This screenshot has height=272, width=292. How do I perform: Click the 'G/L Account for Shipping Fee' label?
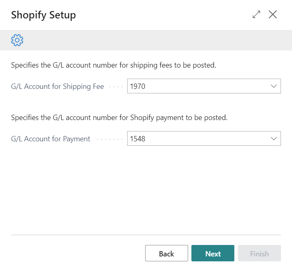(x=57, y=86)
